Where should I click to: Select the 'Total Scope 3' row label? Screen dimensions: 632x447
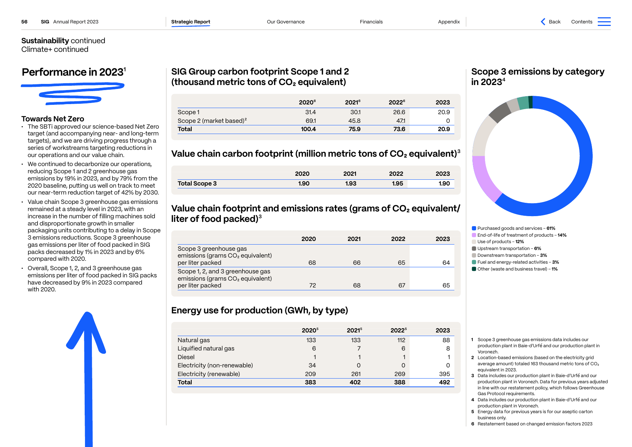[x=197, y=183]
